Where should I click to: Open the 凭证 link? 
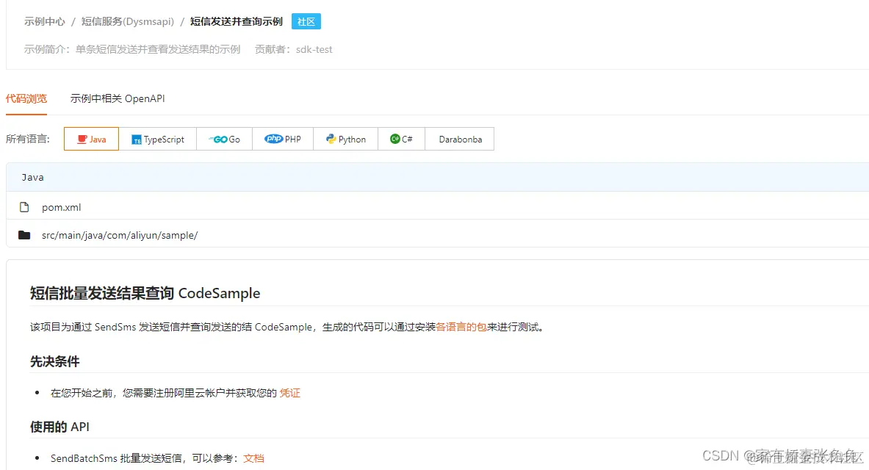(x=290, y=393)
